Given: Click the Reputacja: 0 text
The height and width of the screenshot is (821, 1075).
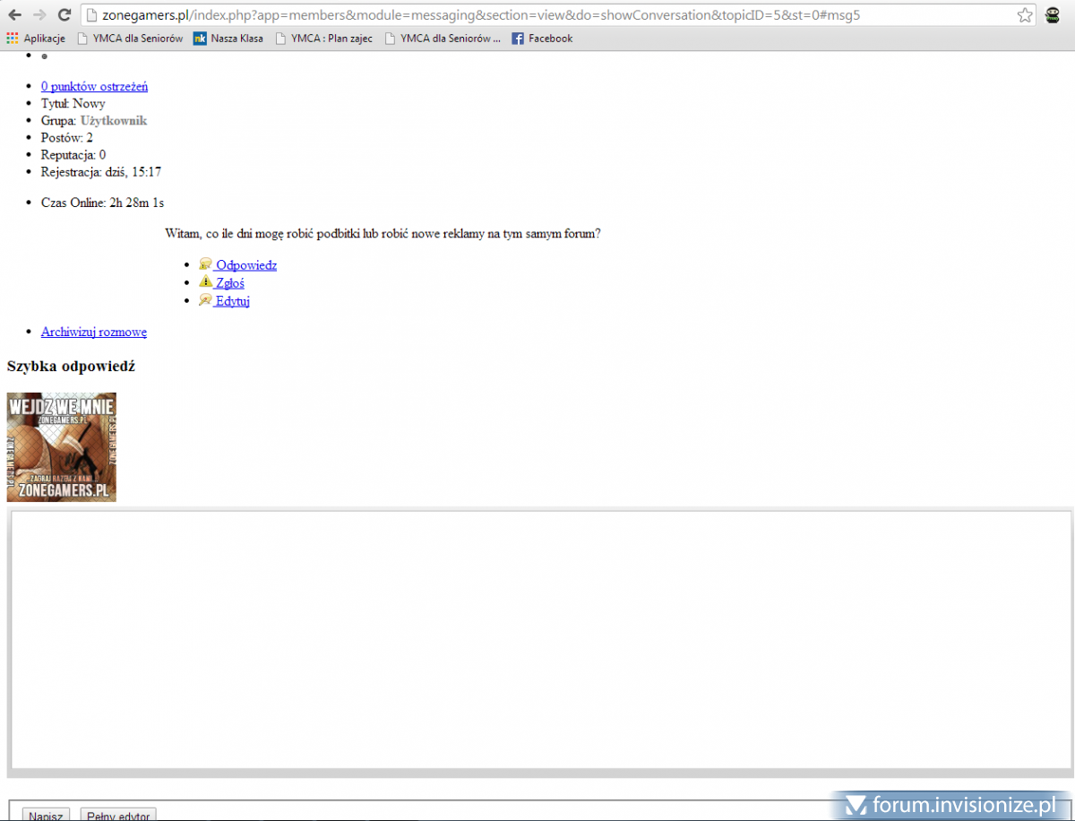Looking at the screenshot, I should pyautogui.click(x=73, y=155).
